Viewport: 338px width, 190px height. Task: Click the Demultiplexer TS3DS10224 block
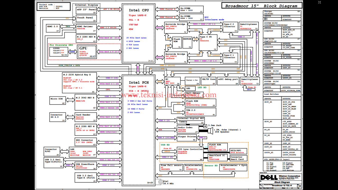pos(250,81)
